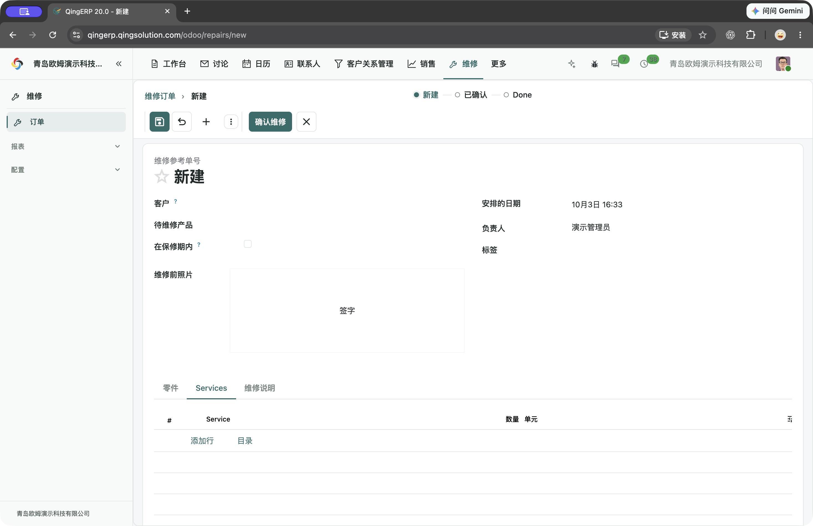Expand the 报表 sidebar section
This screenshot has height=526, width=813.
(x=66, y=147)
